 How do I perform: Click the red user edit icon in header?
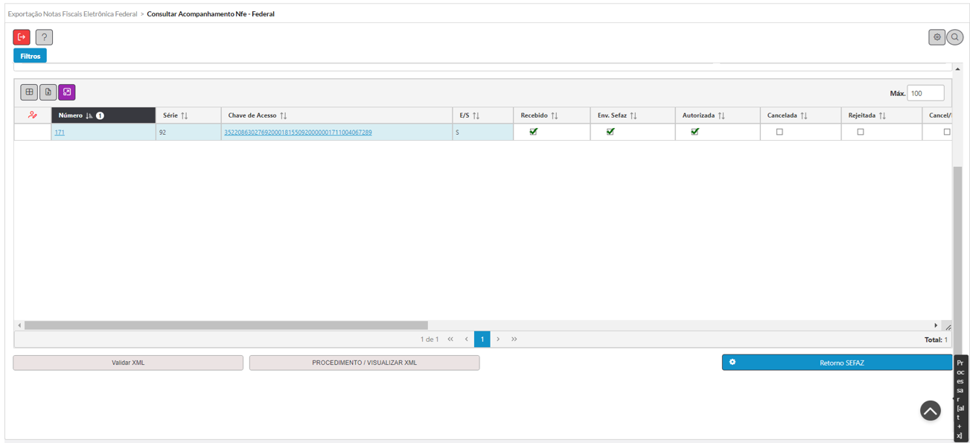32,115
